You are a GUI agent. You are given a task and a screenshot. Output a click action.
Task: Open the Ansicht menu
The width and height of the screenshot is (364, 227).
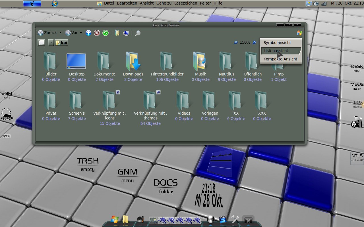(146, 3)
